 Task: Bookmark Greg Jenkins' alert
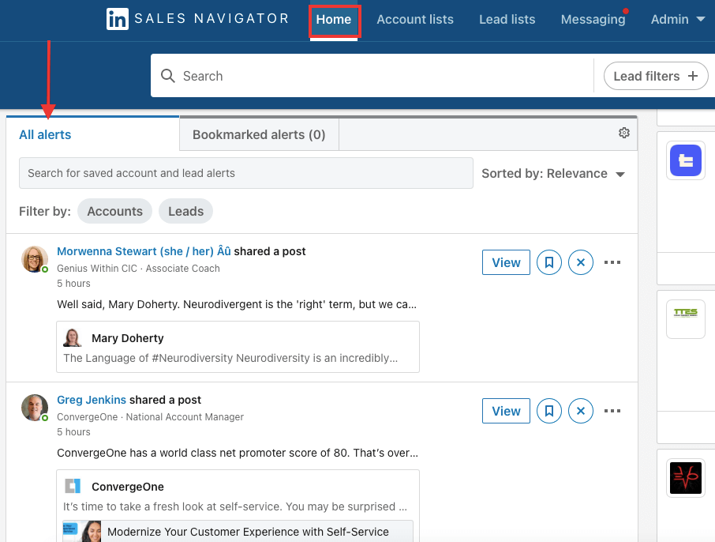[x=549, y=411]
